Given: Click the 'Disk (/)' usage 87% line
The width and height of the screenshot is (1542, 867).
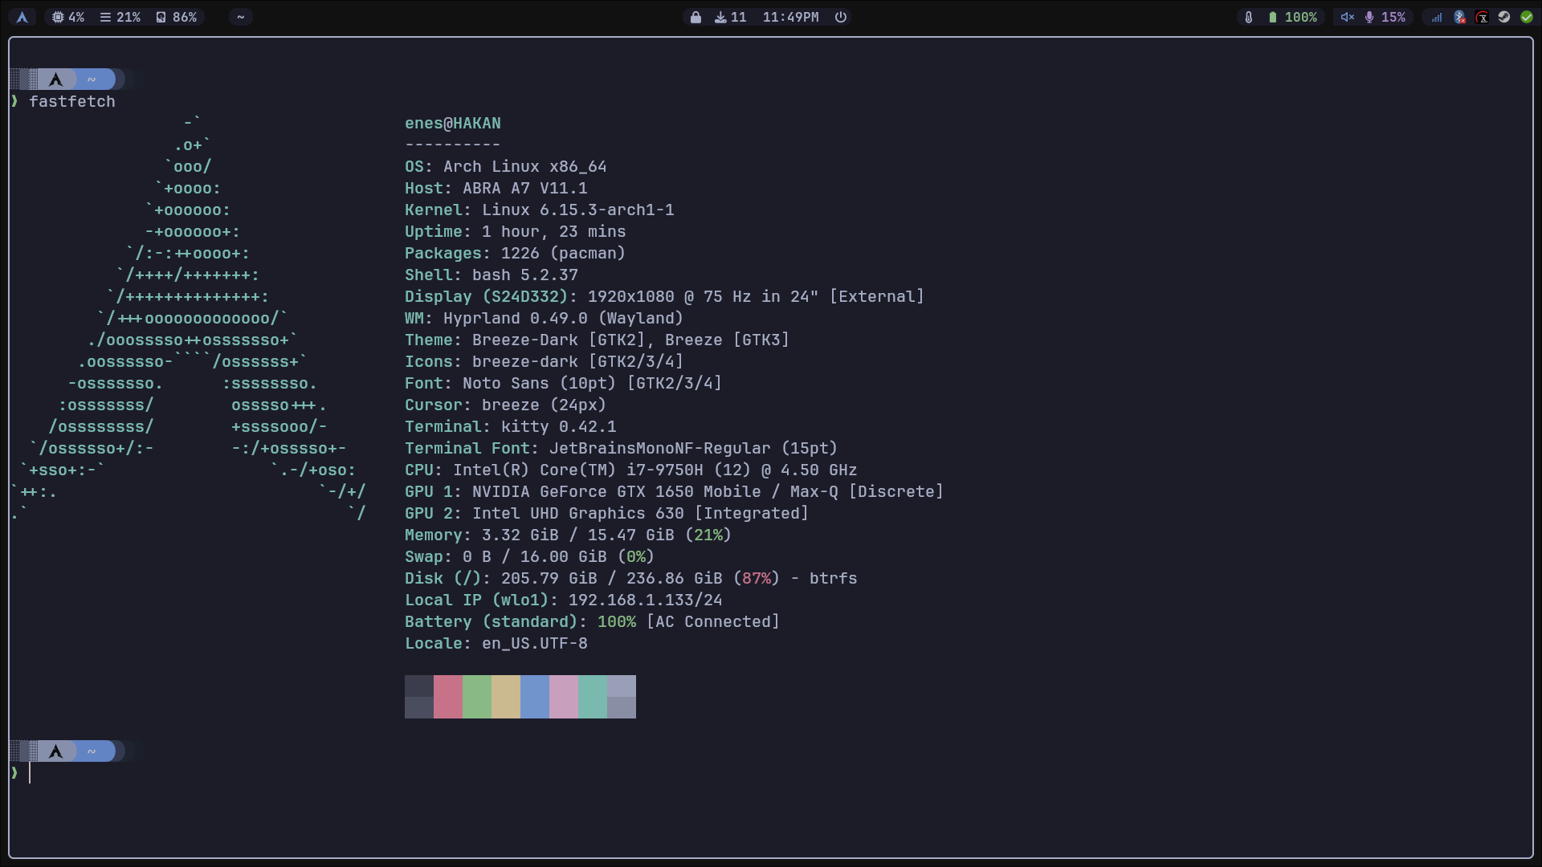Looking at the screenshot, I should pos(631,579).
